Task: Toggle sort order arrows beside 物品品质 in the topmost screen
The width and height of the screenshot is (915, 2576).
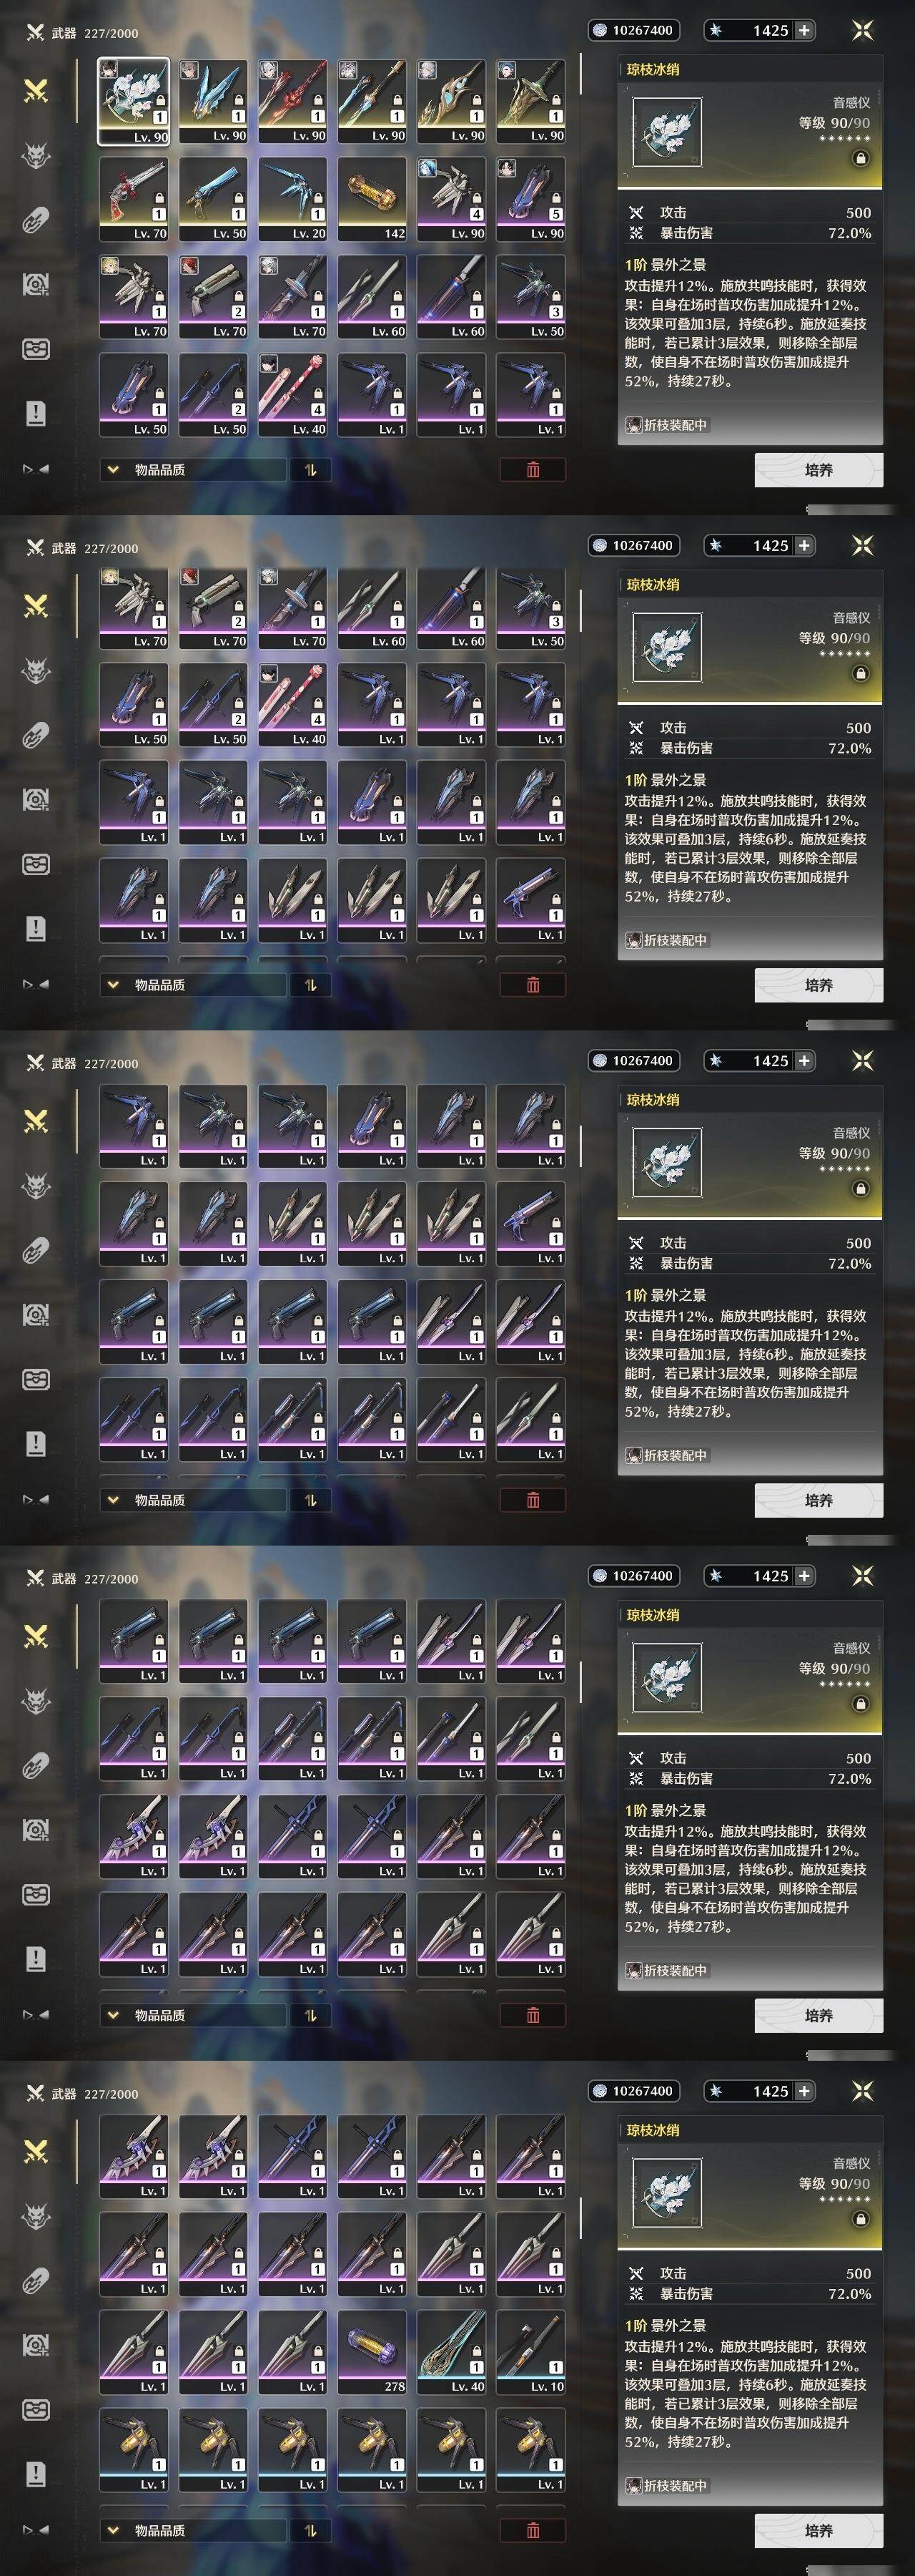Action: (311, 469)
